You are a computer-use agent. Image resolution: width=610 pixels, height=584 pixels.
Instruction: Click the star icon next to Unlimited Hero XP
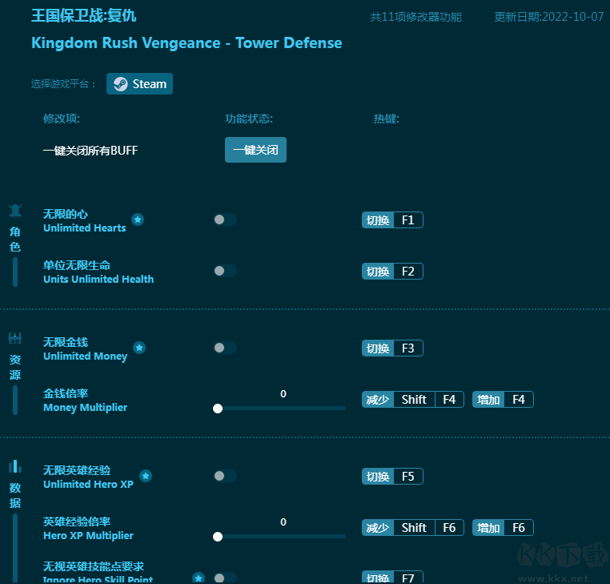tap(146, 476)
